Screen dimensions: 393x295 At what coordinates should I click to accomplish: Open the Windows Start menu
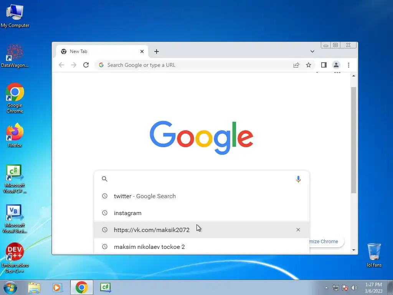click(10, 287)
